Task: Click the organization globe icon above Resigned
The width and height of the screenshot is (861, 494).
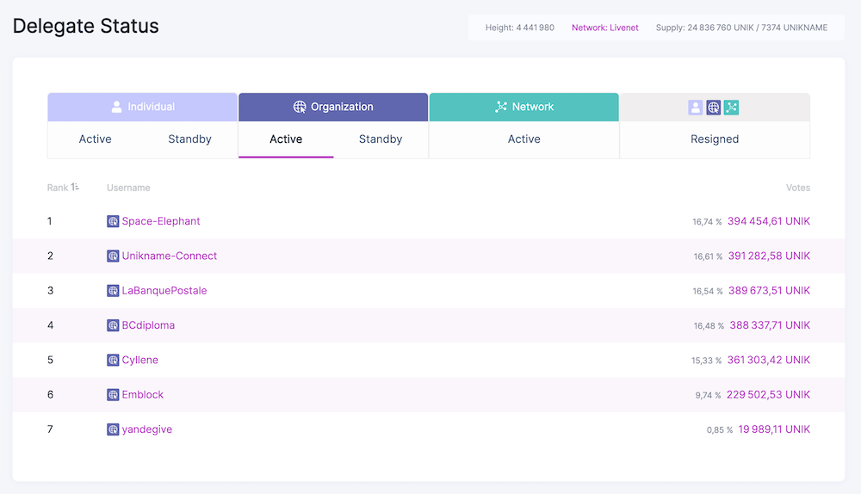Action: (x=713, y=108)
